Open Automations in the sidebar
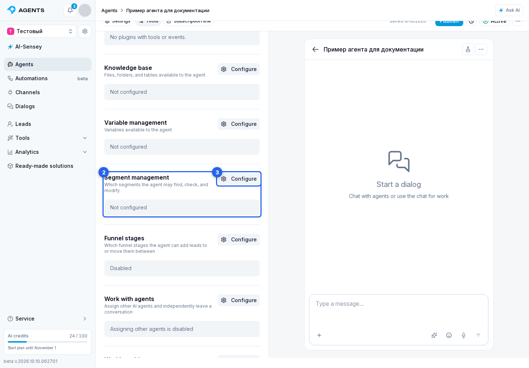The width and height of the screenshot is (529, 368). click(x=48, y=78)
